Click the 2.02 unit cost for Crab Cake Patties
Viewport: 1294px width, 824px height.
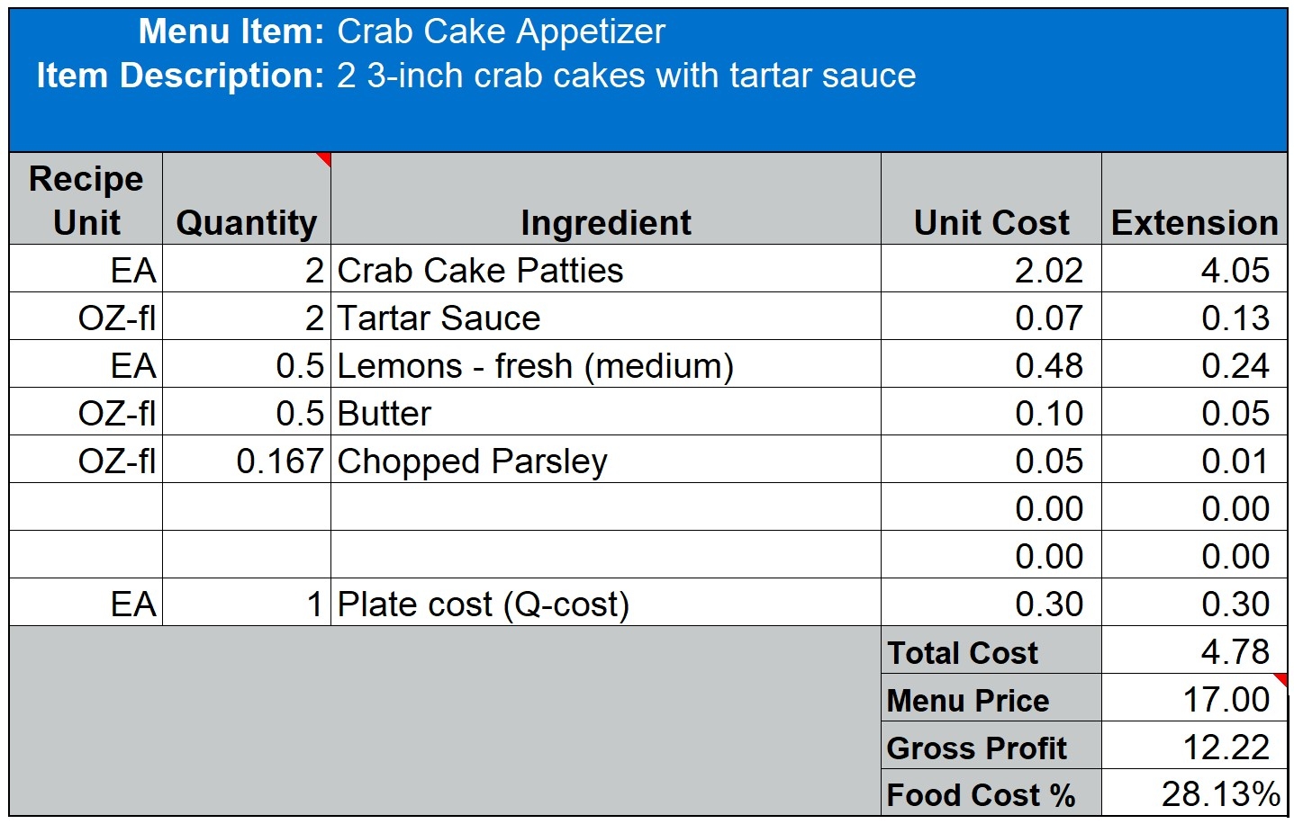[x=1048, y=271]
